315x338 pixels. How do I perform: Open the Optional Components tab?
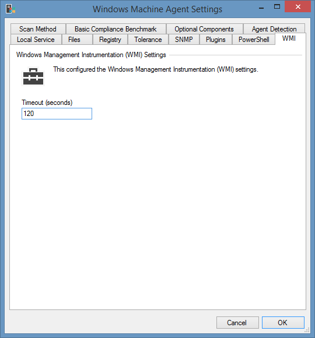(204, 29)
